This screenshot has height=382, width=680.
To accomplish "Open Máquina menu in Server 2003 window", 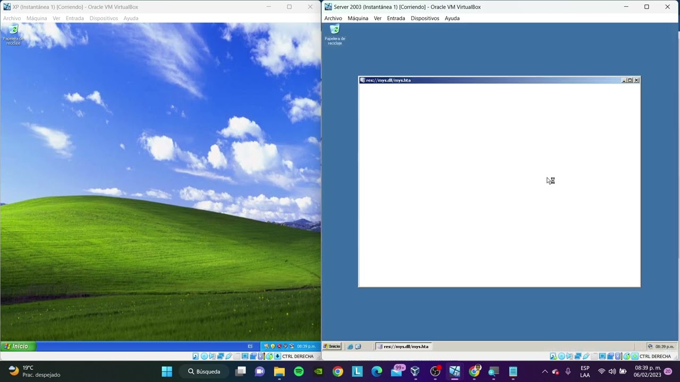I will coord(358,18).
